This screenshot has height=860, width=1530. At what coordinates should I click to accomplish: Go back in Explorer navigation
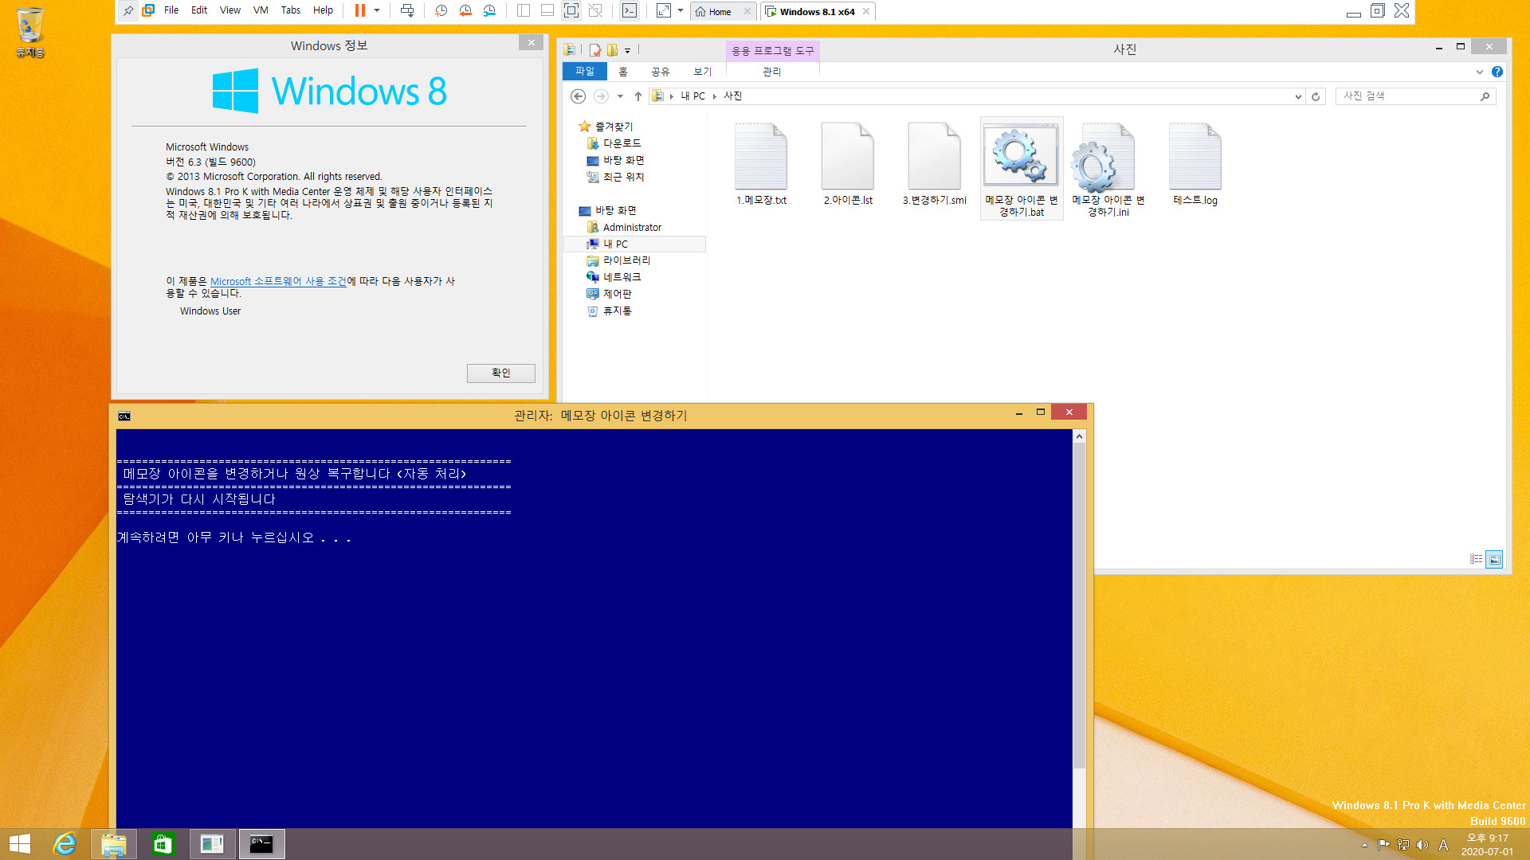coord(579,96)
